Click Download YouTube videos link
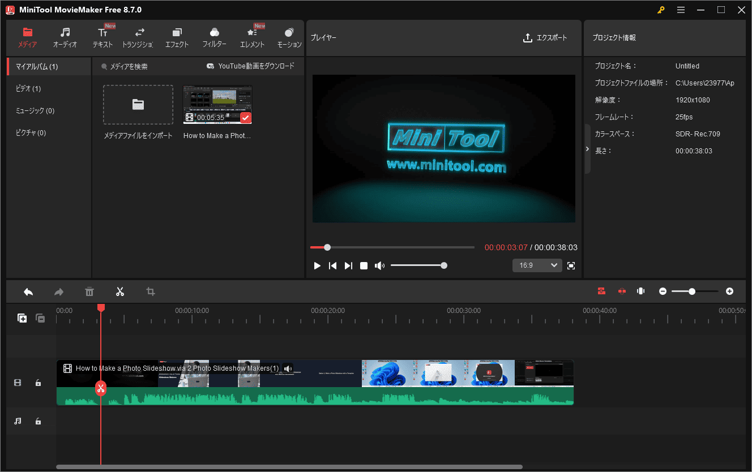Image resolution: width=752 pixels, height=472 pixels. click(250, 66)
